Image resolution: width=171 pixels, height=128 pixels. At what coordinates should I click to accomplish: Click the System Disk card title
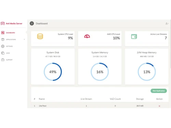point(53,53)
